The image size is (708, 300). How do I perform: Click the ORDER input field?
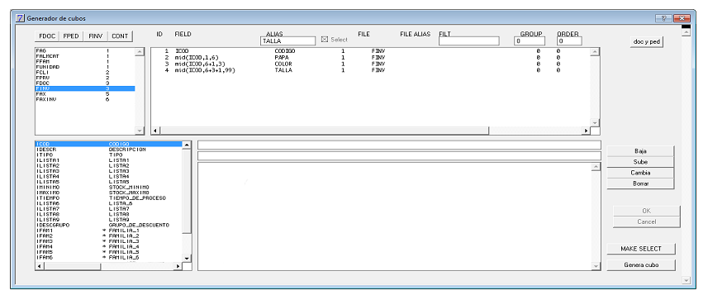tap(569, 41)
